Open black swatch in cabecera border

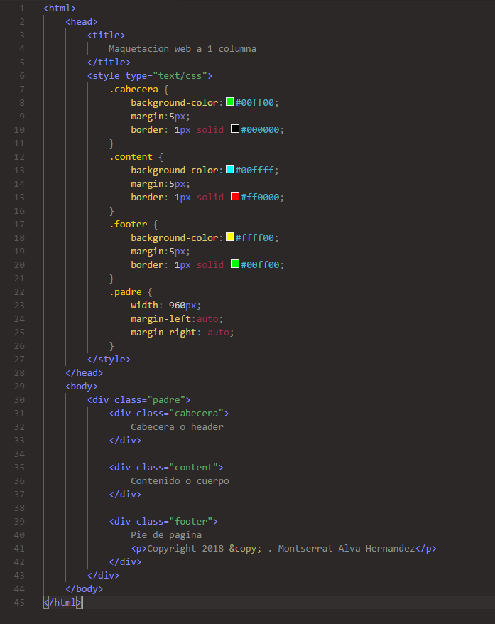pos(235,129)
